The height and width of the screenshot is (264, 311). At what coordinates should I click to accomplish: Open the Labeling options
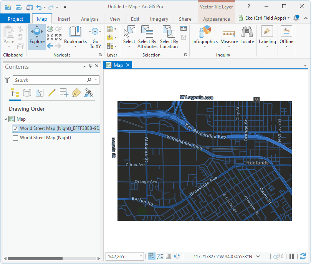point(267,37)
